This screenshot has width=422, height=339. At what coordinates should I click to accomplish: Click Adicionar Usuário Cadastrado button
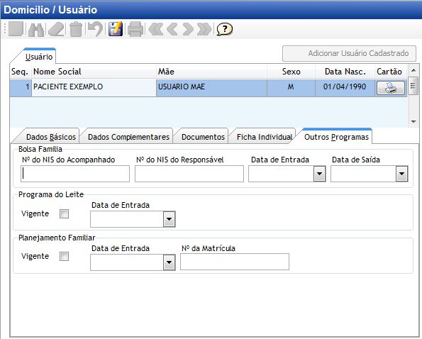[x=349, y=53]
